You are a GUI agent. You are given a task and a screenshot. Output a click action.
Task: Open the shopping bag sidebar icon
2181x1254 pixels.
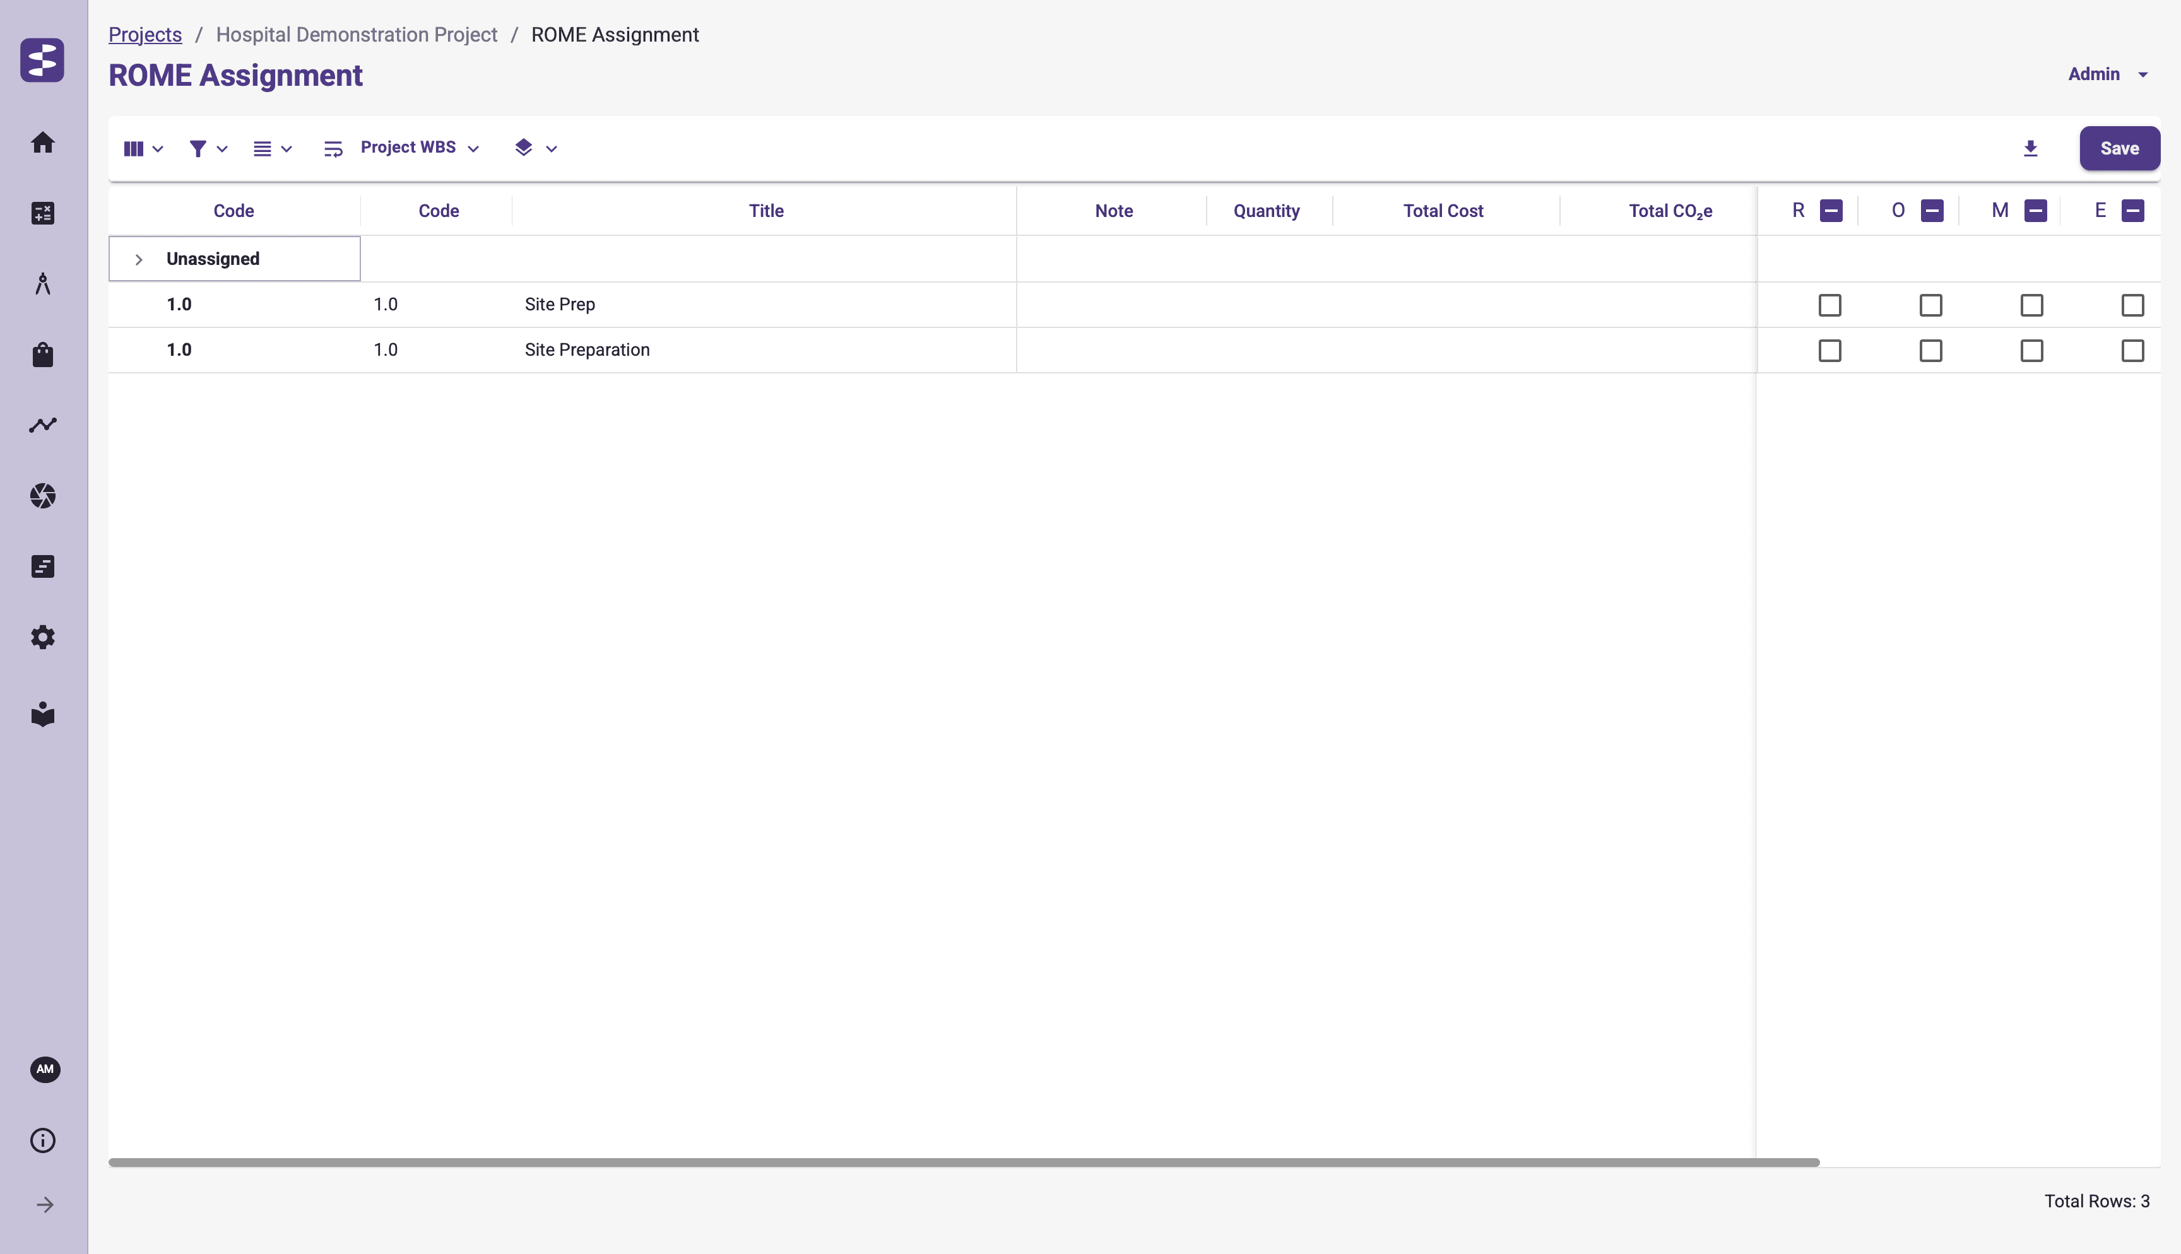(42, 354)
